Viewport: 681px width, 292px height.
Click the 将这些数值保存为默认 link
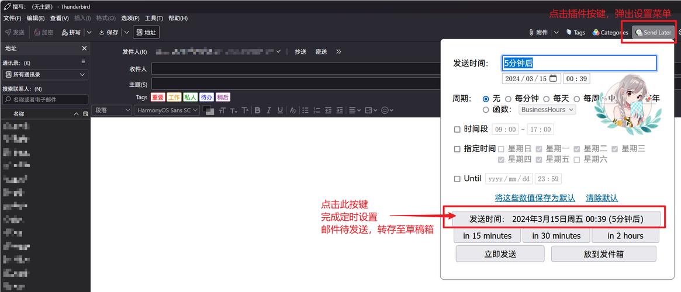[535, 198]
